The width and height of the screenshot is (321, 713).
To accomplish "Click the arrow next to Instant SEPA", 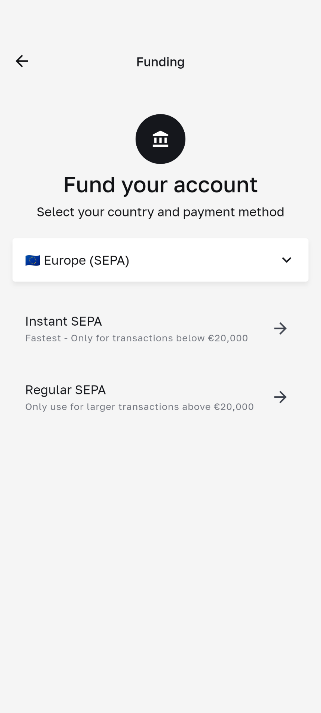I will tap(280, 328).
